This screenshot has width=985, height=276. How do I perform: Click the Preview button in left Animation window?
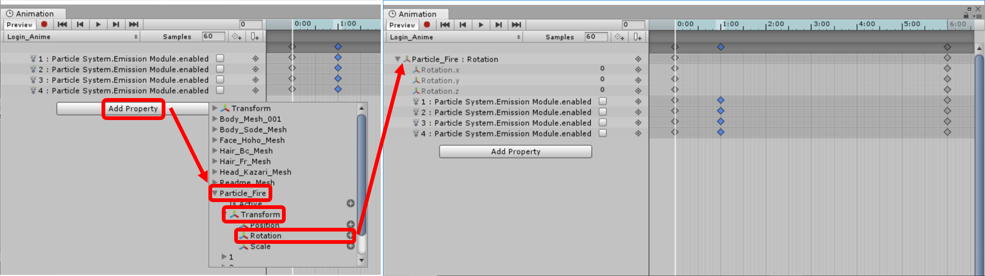pyautogui.click(x=19, y=25)
